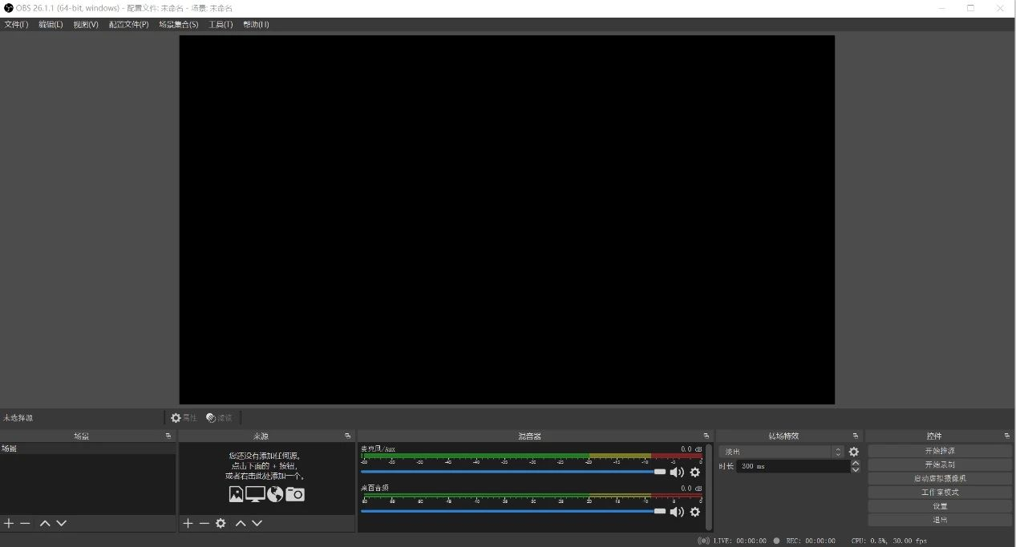This screenshot has width=1016, height=547.
Task: Click the 启动虚拟摄像机 button
Action: 940,478
